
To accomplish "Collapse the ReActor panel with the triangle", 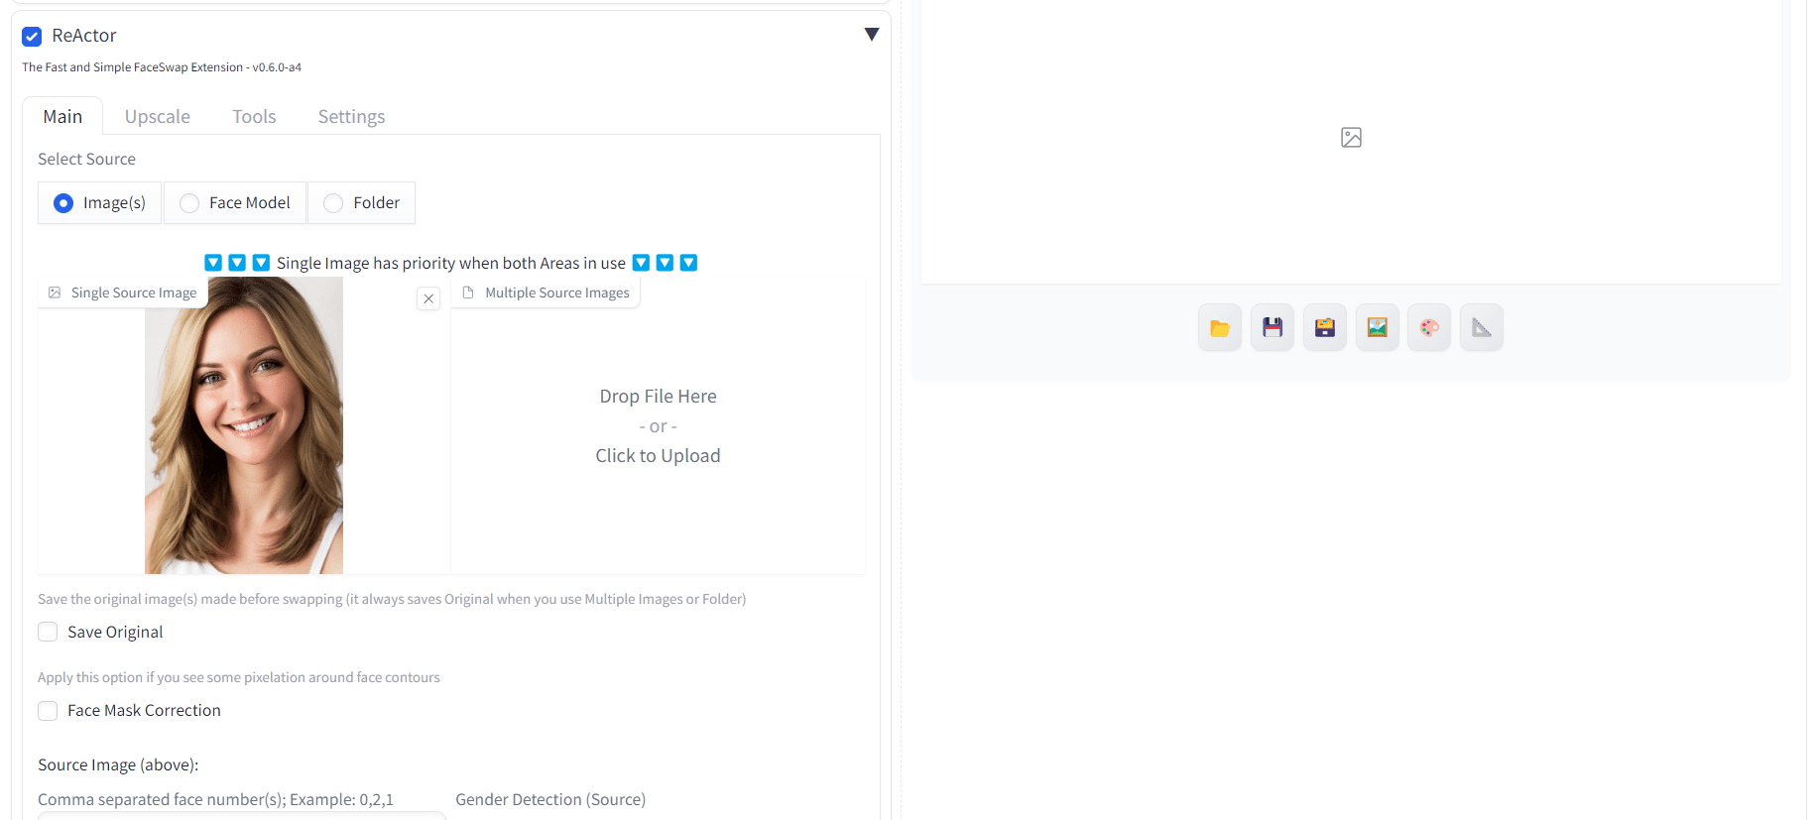I will 871,35.
